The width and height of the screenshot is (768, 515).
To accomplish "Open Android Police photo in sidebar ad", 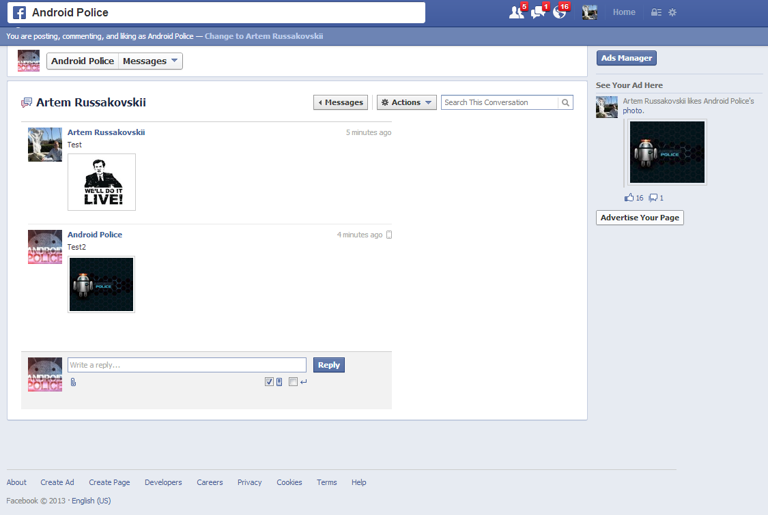I will tap(666, 152).
